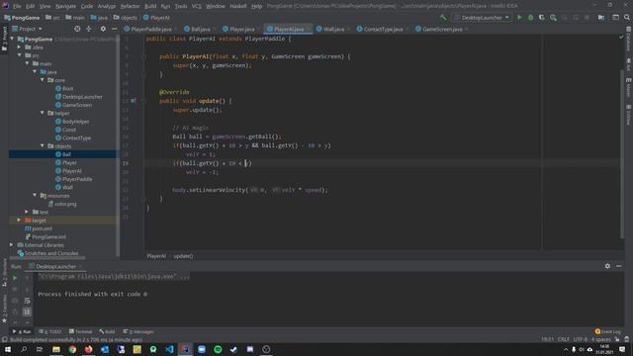Expand all in Project panel

click(x=89, y=29)
